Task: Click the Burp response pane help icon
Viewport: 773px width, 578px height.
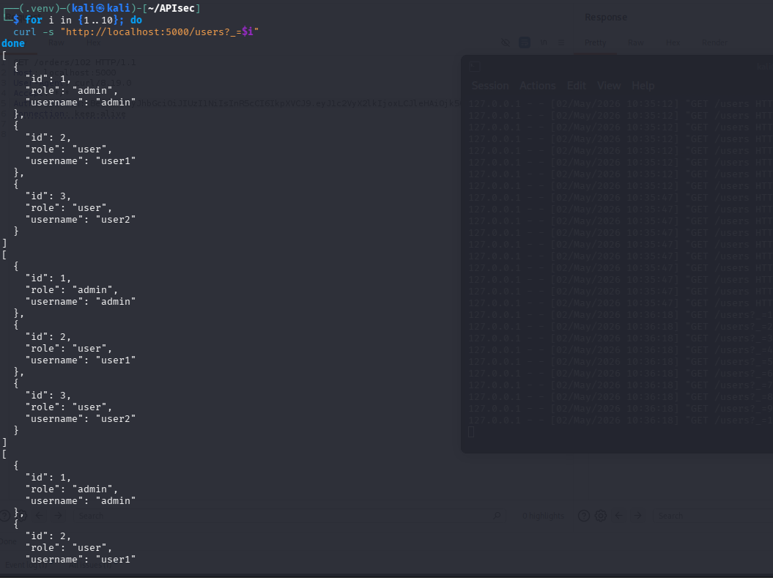Action: pos(584,516)
